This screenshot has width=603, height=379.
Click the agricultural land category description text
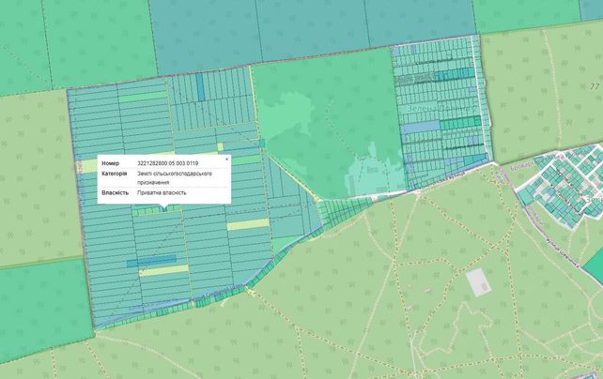(175, 178)
